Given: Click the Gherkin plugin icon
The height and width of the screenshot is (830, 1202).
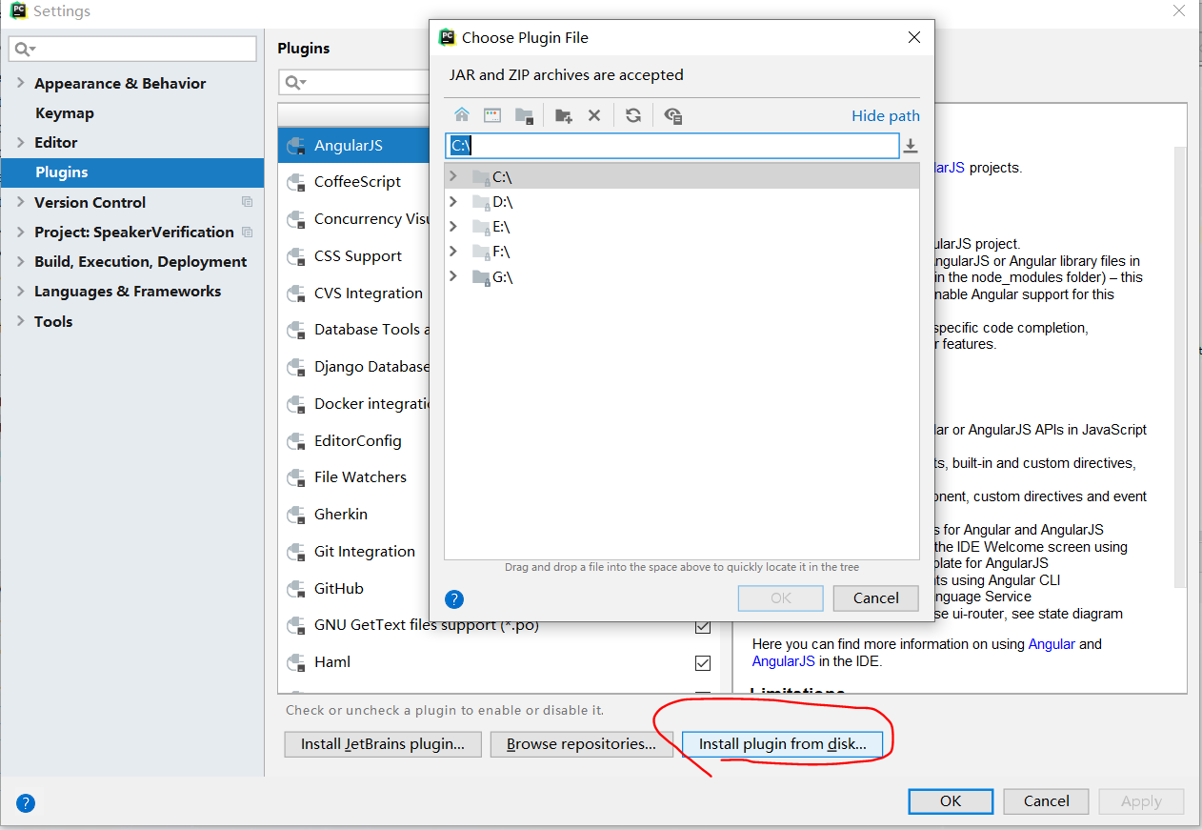Looking at the screenshot, I should pos(296,515).
